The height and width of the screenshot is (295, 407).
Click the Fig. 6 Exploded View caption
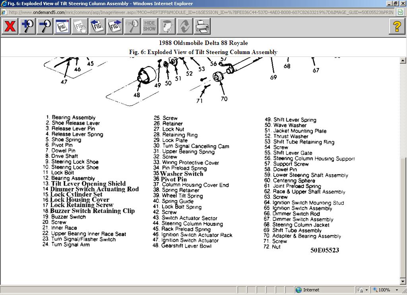coord(203,52)
